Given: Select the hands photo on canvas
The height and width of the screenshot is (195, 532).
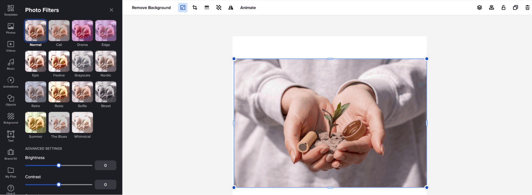Looking at the screenshot, I should point(330,123).
